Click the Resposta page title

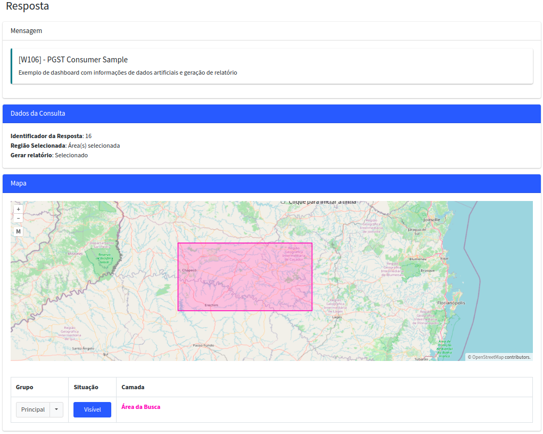27,6
